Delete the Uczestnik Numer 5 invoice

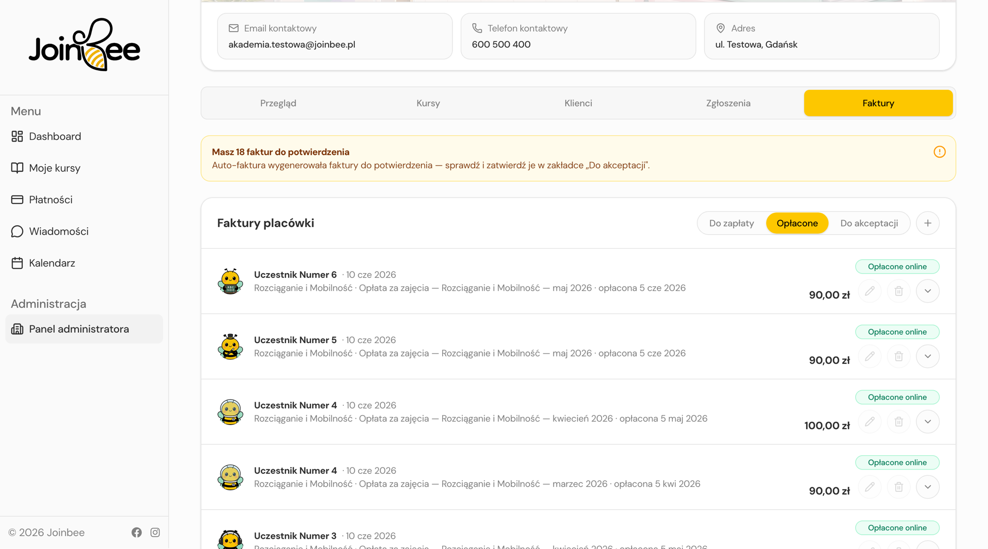pyautogui.click(x=899, y=356)
